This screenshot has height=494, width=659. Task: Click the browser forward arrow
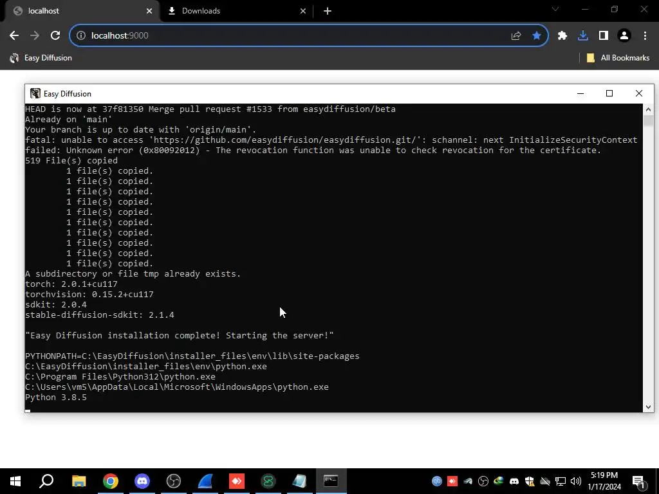[35, 36]
